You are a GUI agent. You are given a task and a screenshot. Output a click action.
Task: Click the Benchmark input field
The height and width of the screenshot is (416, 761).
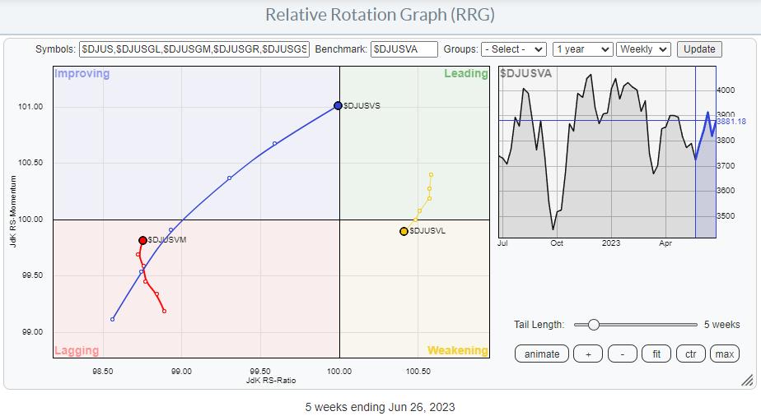pyautogui.click(x=404, y=49)
